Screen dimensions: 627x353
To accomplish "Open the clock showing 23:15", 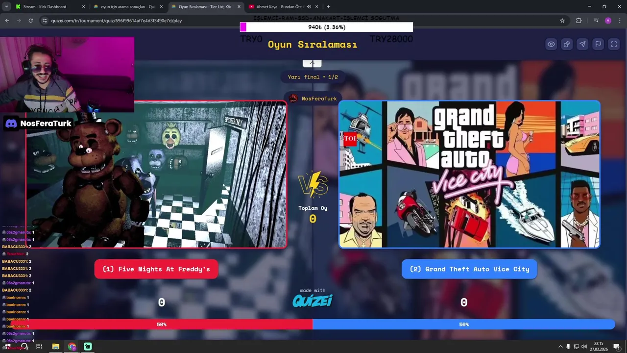I will (x=599, y=347).
